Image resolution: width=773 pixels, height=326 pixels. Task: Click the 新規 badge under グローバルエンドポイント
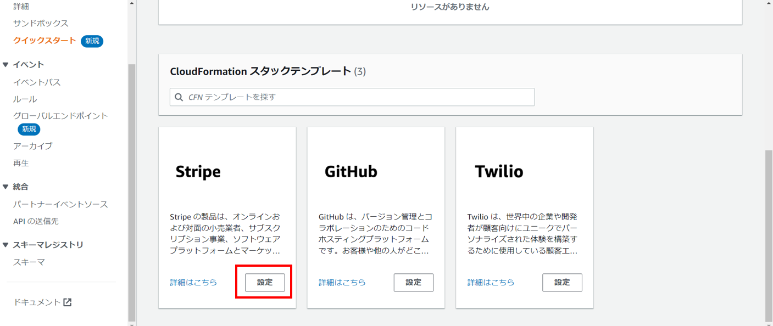coord(29,129)
